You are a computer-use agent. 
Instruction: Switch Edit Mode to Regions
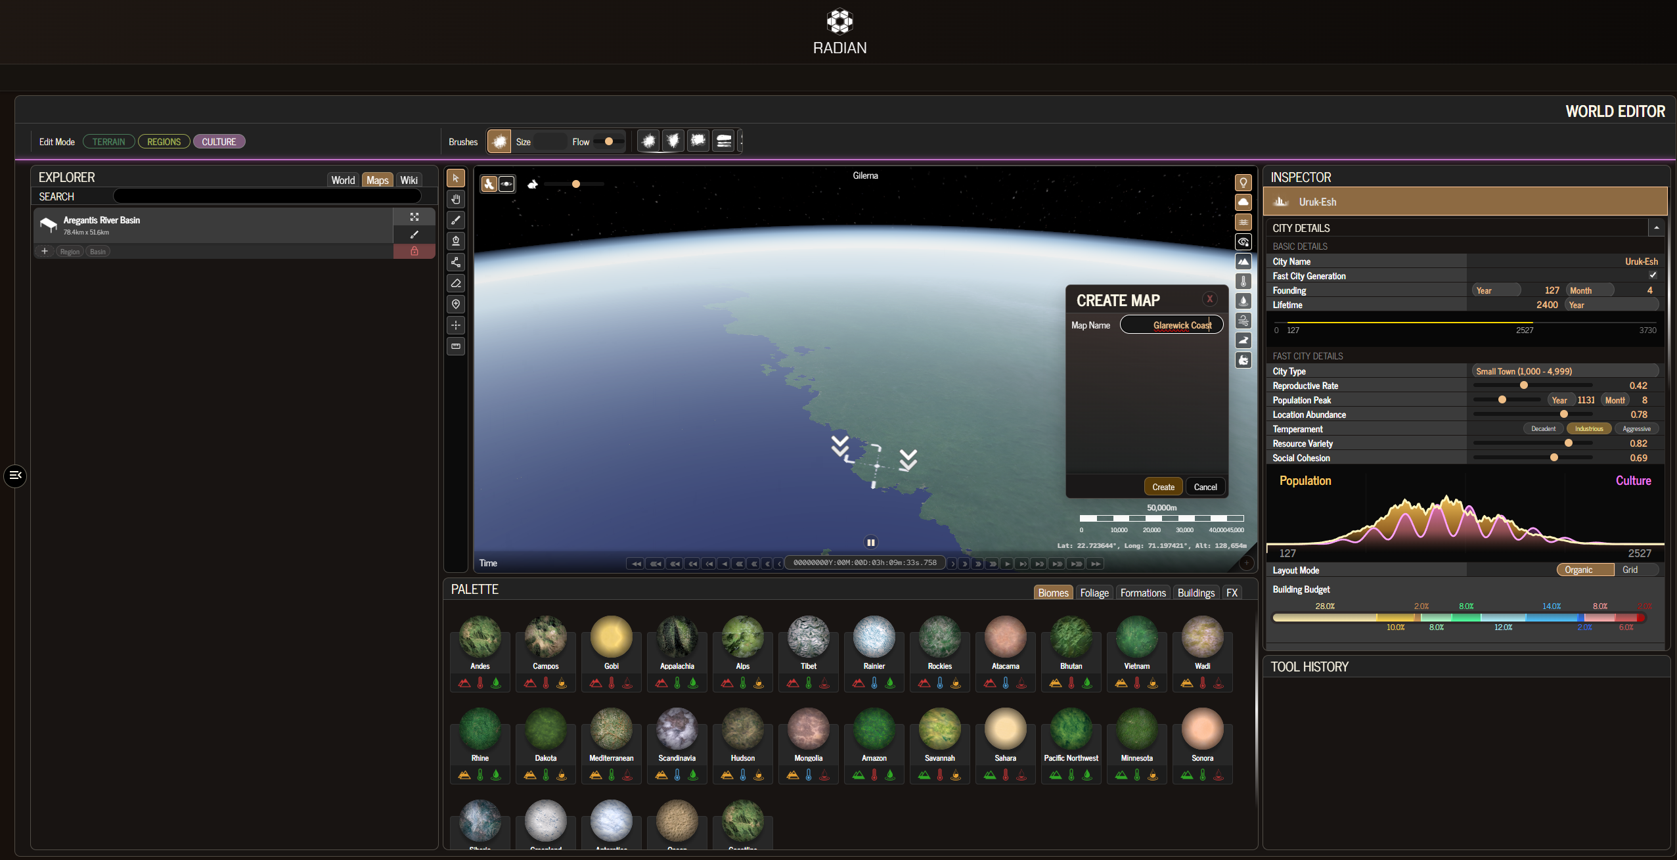tap(164, 142)
